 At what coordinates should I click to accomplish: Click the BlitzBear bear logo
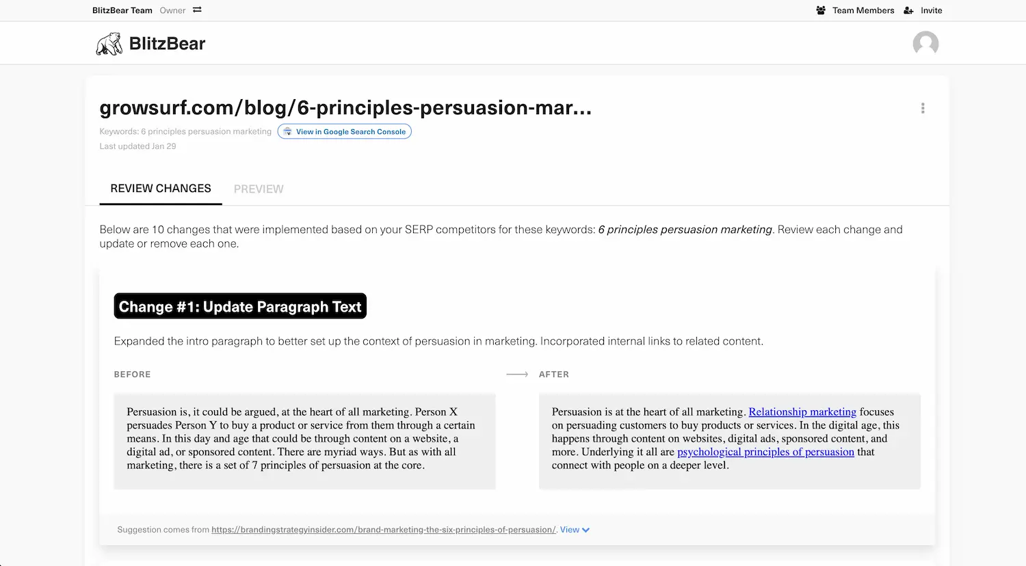[109, 43]
